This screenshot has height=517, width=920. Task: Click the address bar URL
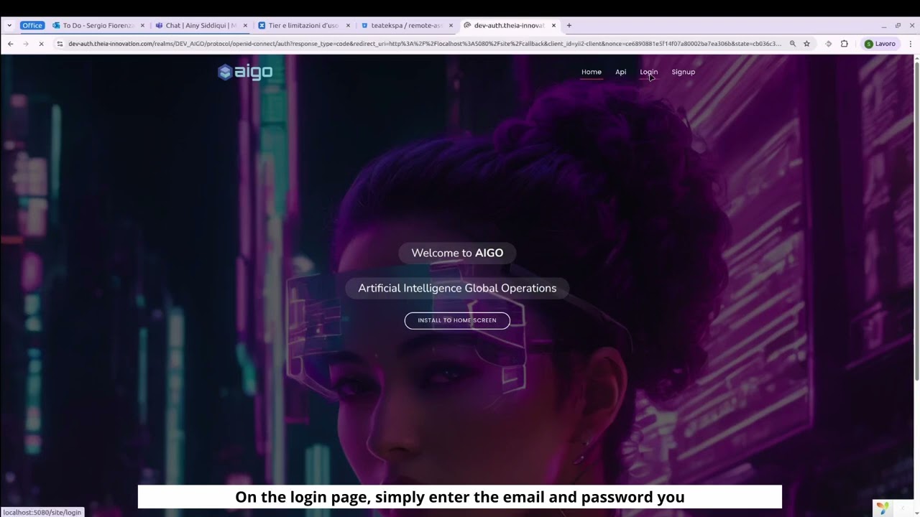[x=424, y=44]
